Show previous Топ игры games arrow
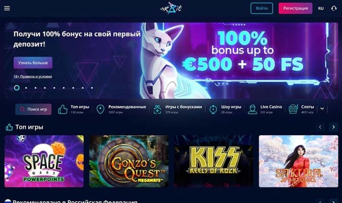Image resolution: width=342 pixels, height=203 pixels. pos(320,127)
